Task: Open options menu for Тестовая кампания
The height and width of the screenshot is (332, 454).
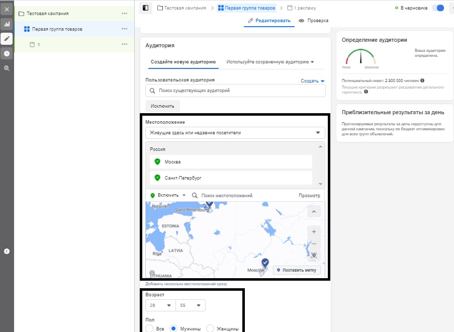Action: pos(125,13)
